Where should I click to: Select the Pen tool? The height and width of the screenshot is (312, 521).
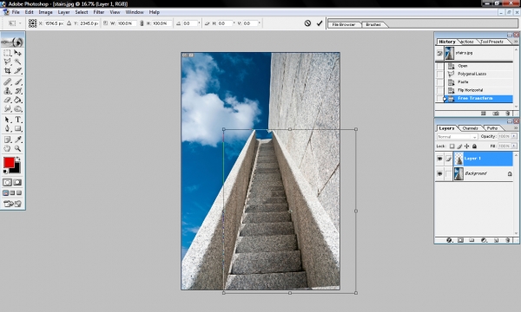[x=7, y=128]
